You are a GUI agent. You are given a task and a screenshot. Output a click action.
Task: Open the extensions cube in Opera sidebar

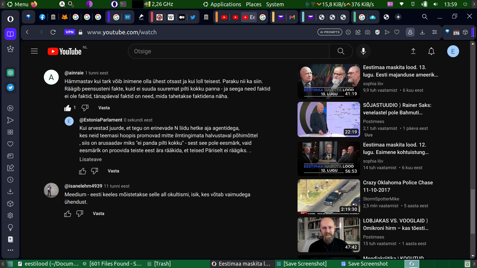tap(10, 204)
